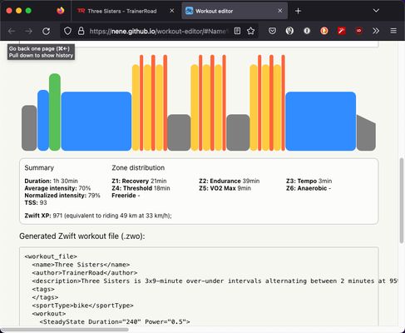This screenshot has width=405, height=333.
Task: Click the browser forward arrow
Action: pyautogui.click(x=28, y=31)
